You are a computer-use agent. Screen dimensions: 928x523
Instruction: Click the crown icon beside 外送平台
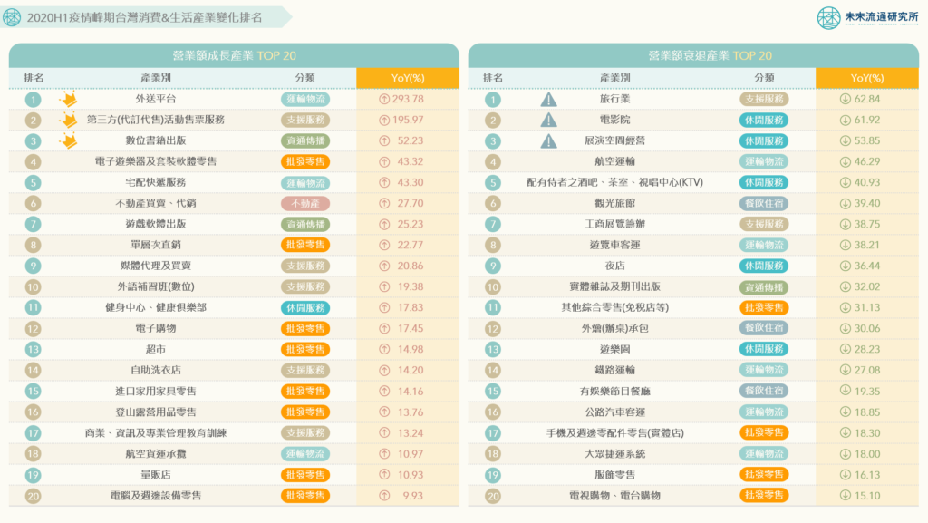click(x=68, y=99)
